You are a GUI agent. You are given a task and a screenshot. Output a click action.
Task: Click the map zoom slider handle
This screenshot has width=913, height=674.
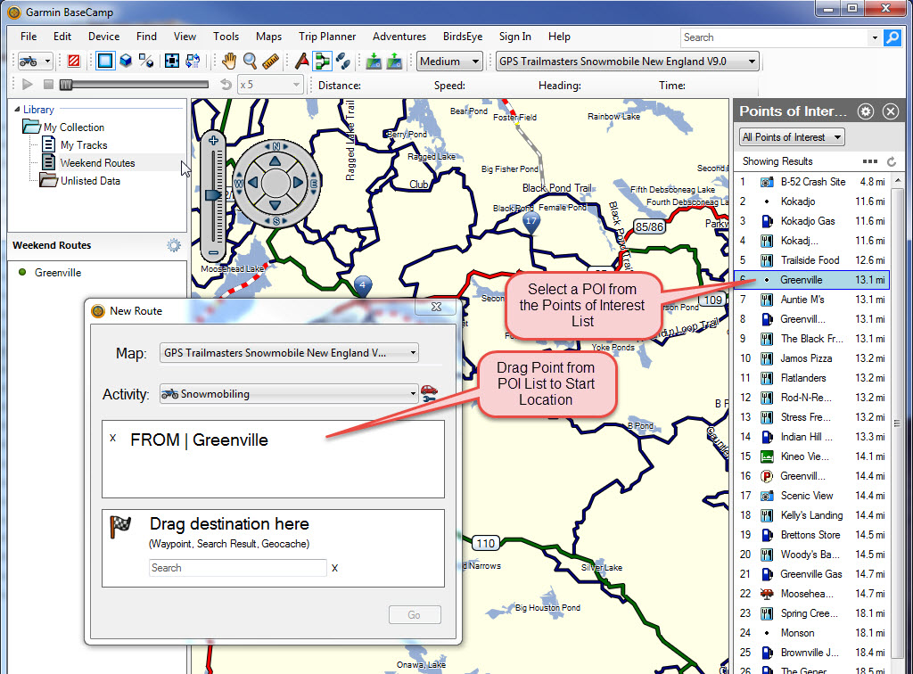213,195
